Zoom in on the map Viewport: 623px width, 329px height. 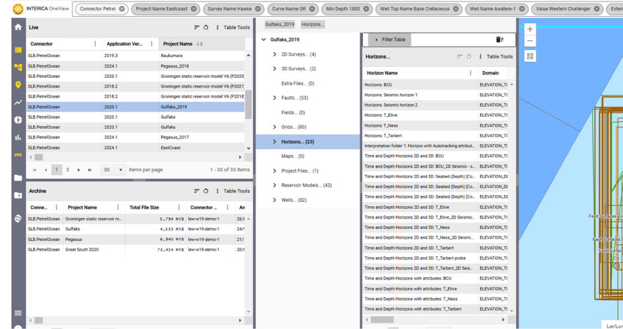pos(530,29)
